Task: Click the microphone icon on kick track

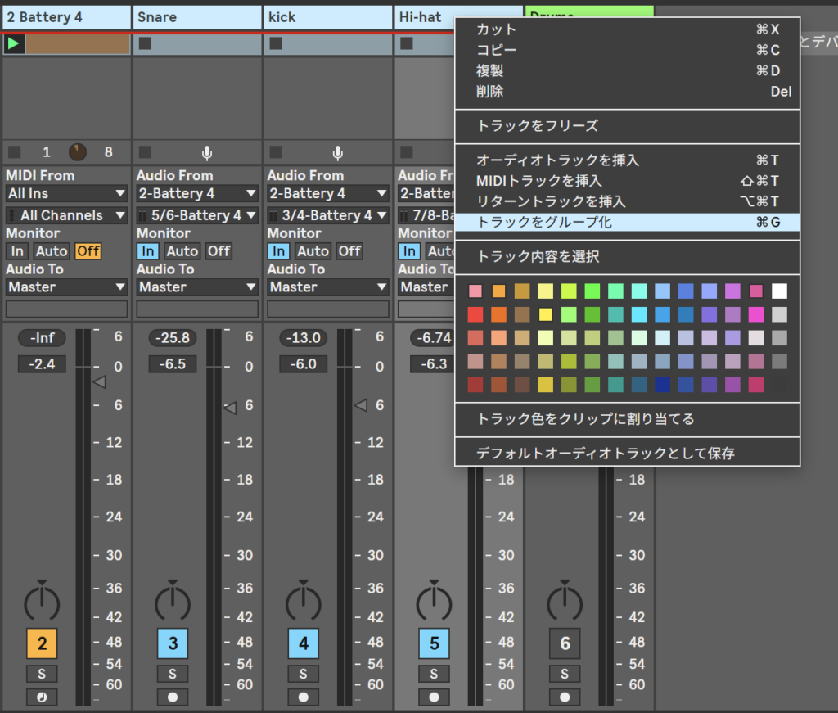Action: [x=338, y=152]
